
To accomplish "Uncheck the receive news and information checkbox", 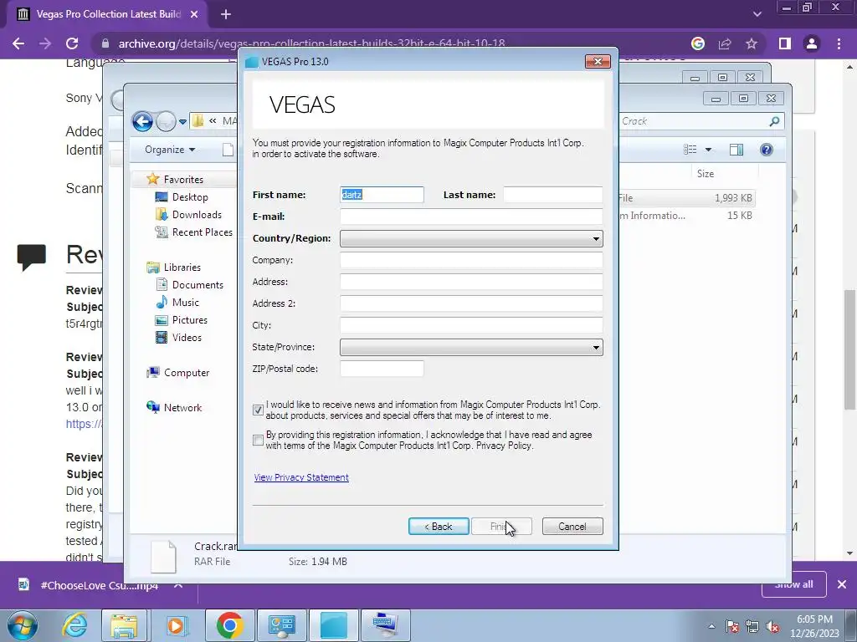I will [x=258, y=410].
